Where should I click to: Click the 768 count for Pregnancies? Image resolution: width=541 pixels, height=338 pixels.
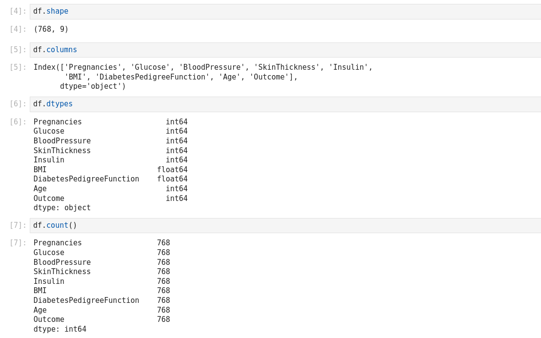(x=163, y=243)
